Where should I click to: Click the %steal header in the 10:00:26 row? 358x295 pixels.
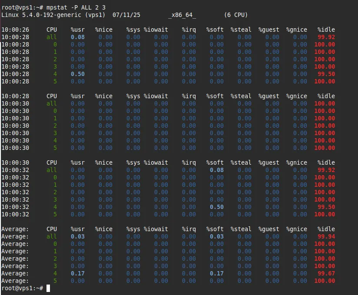click(x=241, y=30)
